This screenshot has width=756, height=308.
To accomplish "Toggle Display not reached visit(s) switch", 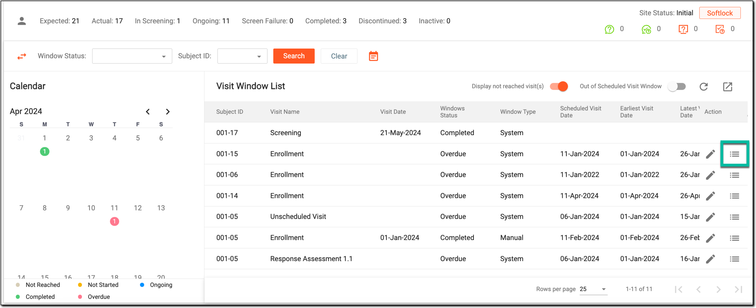I will tap(559, 86).
